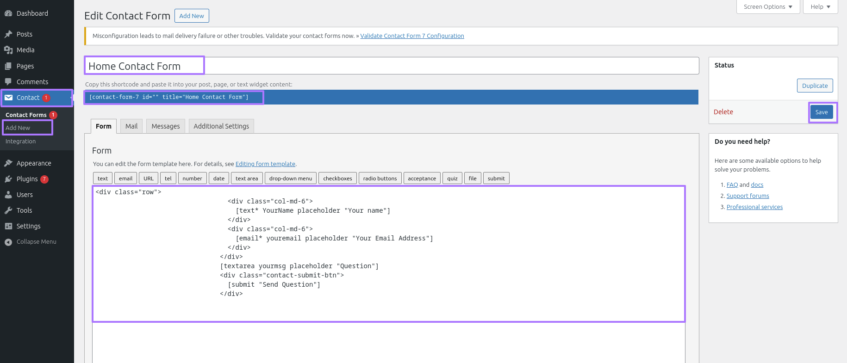Insert an acceptance form tag
847x363 pixels.
click(422, 178)
